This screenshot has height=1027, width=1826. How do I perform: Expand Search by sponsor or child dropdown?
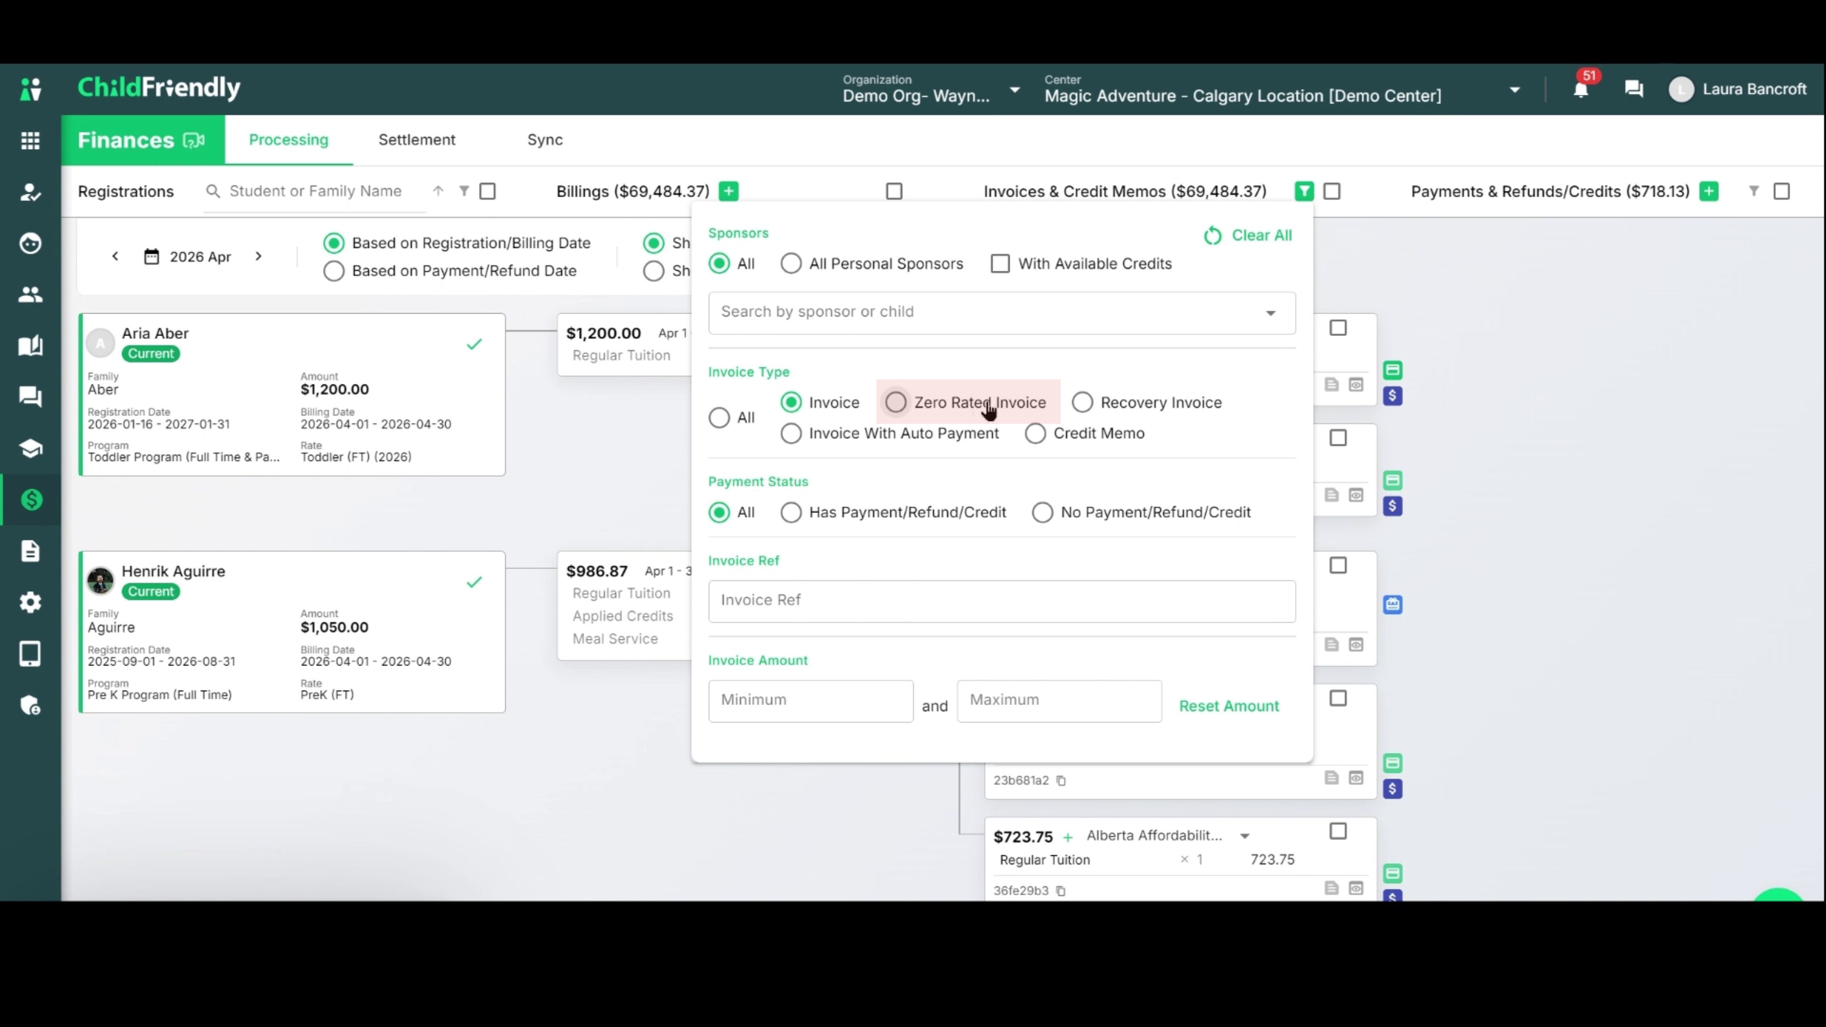1271,313
